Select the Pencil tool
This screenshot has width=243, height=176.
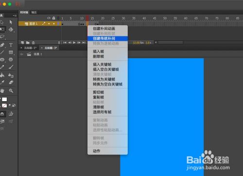coord(2,67)
